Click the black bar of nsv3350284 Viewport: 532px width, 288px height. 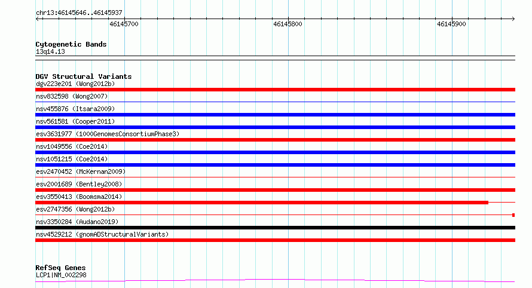coord(275,228)
